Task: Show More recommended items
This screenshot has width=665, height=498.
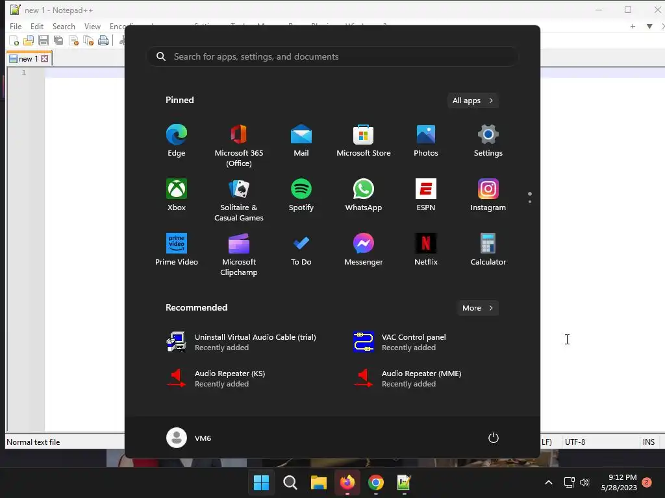Action: point(477,308)
